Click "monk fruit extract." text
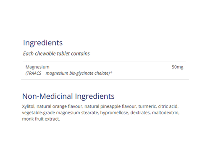The width and height of the screenshot is (210, 168). [41, 119]
